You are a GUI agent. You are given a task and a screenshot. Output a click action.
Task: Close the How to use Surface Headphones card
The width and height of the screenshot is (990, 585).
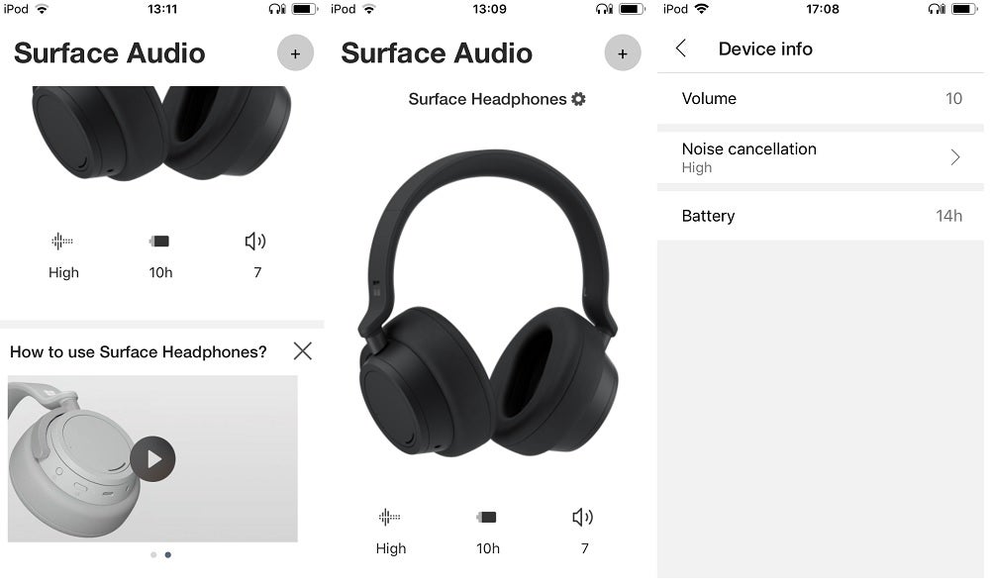(303, 350)
